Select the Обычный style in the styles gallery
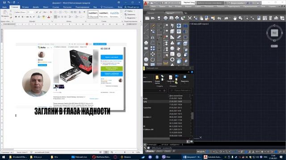The width and height of the screenshot is (286, 160). 93,14
